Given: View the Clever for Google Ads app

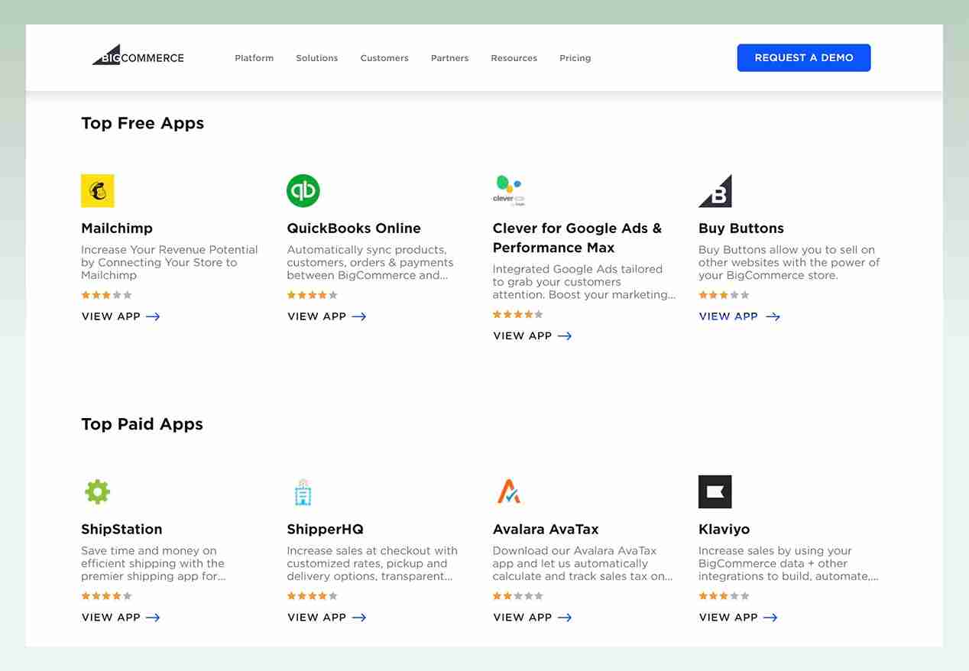Looking at the screenshot, I should (533, 335).
